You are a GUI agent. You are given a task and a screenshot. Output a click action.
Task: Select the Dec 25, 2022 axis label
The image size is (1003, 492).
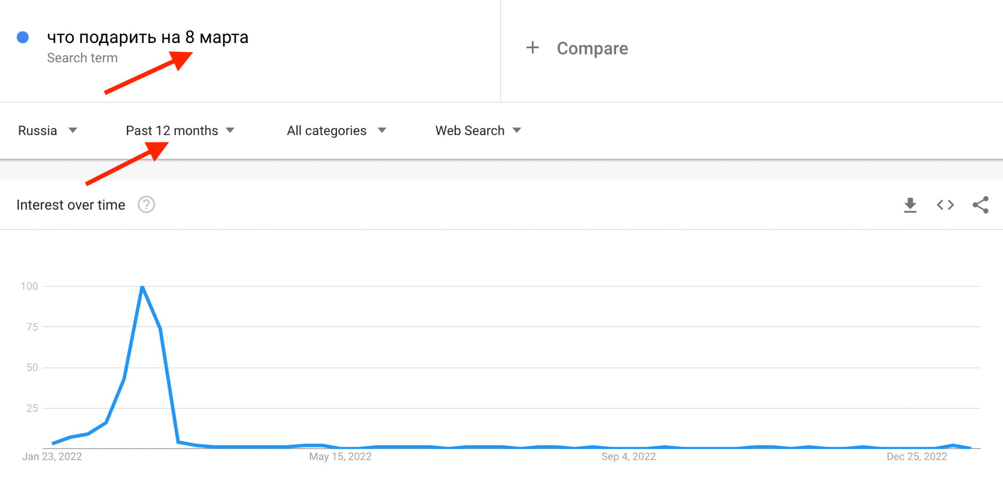[917, 456]
